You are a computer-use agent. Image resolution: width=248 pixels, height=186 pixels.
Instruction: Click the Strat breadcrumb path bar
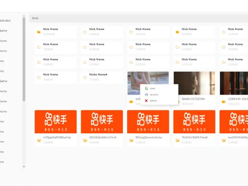tap(138, 18)
